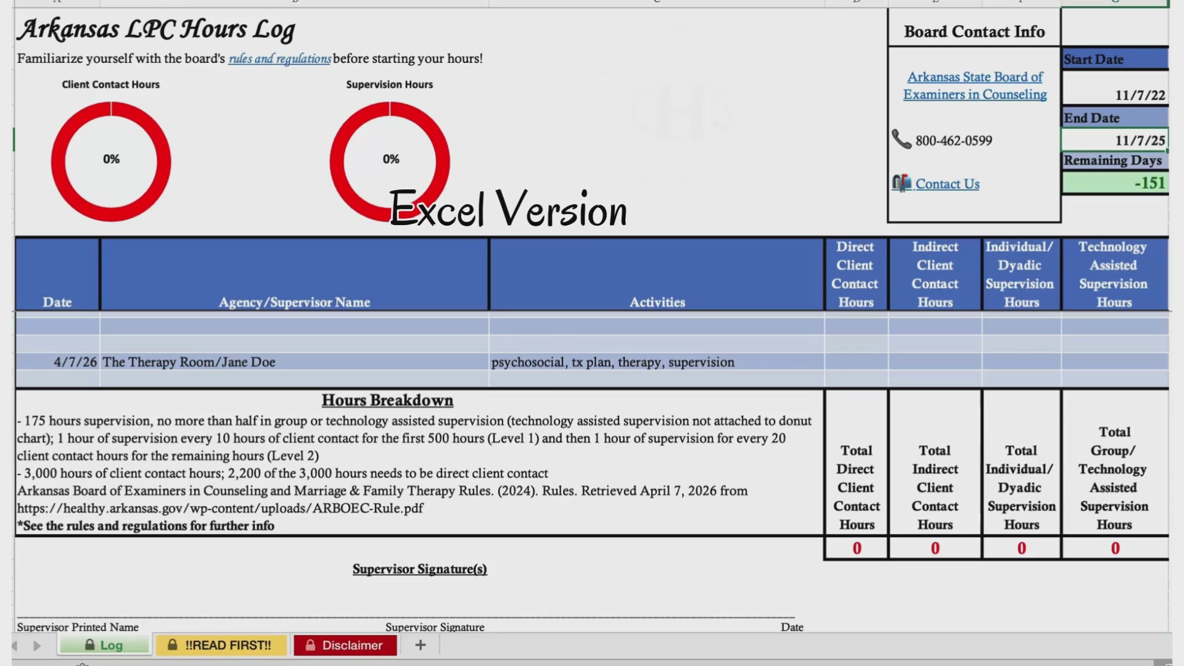Click the next sheet navigation arrow
The width and height of the screenshot is (1184, 666).
click(x=37, y=646)
